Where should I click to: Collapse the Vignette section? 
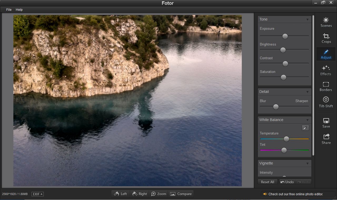point(307,163)
